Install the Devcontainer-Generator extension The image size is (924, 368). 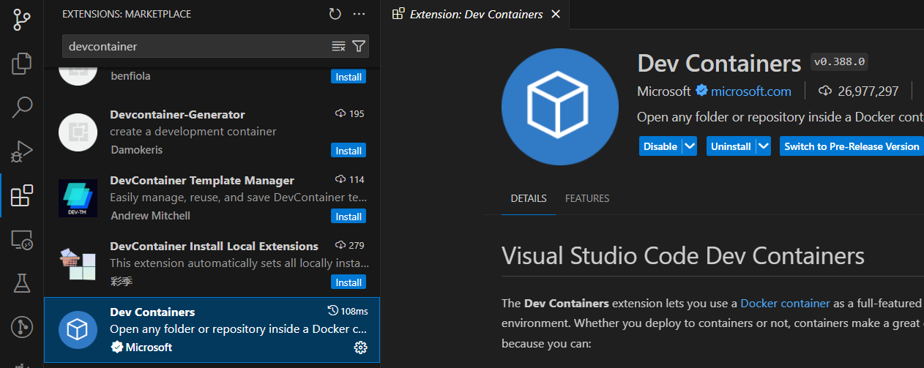349,151
